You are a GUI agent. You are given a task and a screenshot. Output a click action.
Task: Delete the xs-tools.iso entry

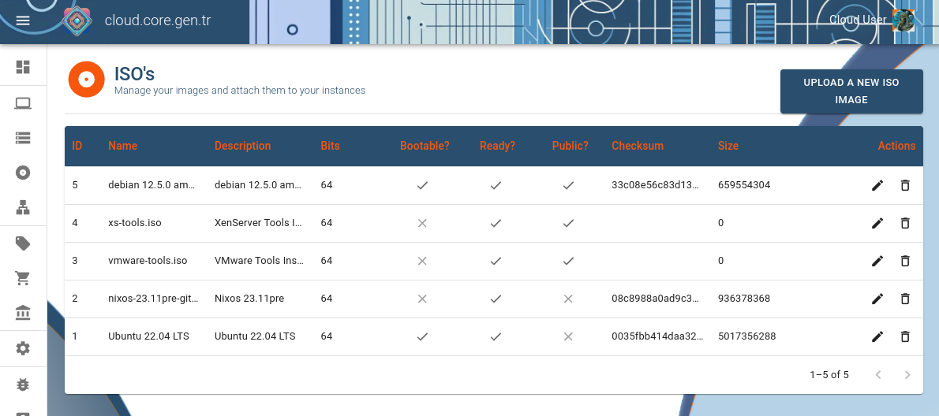pos(905,223)
